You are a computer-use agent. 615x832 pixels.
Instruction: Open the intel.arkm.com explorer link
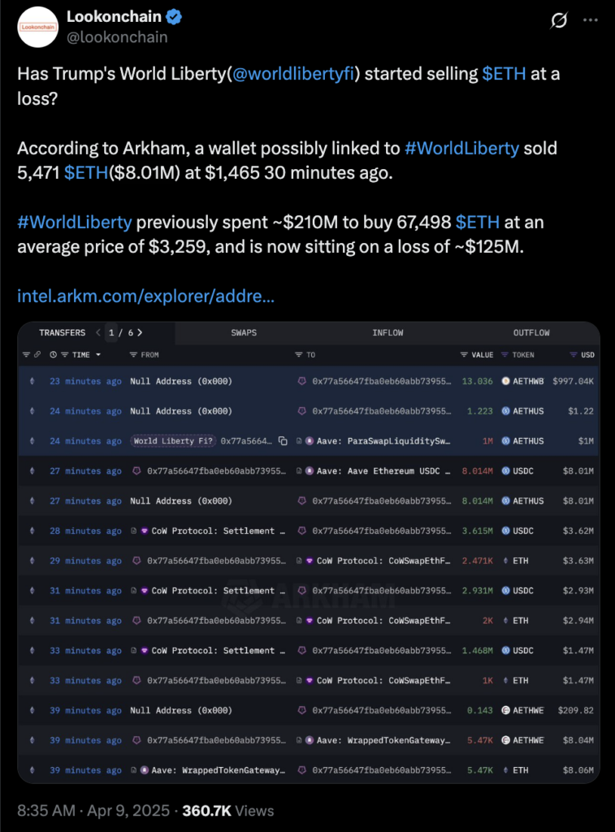tap(145, 296)
